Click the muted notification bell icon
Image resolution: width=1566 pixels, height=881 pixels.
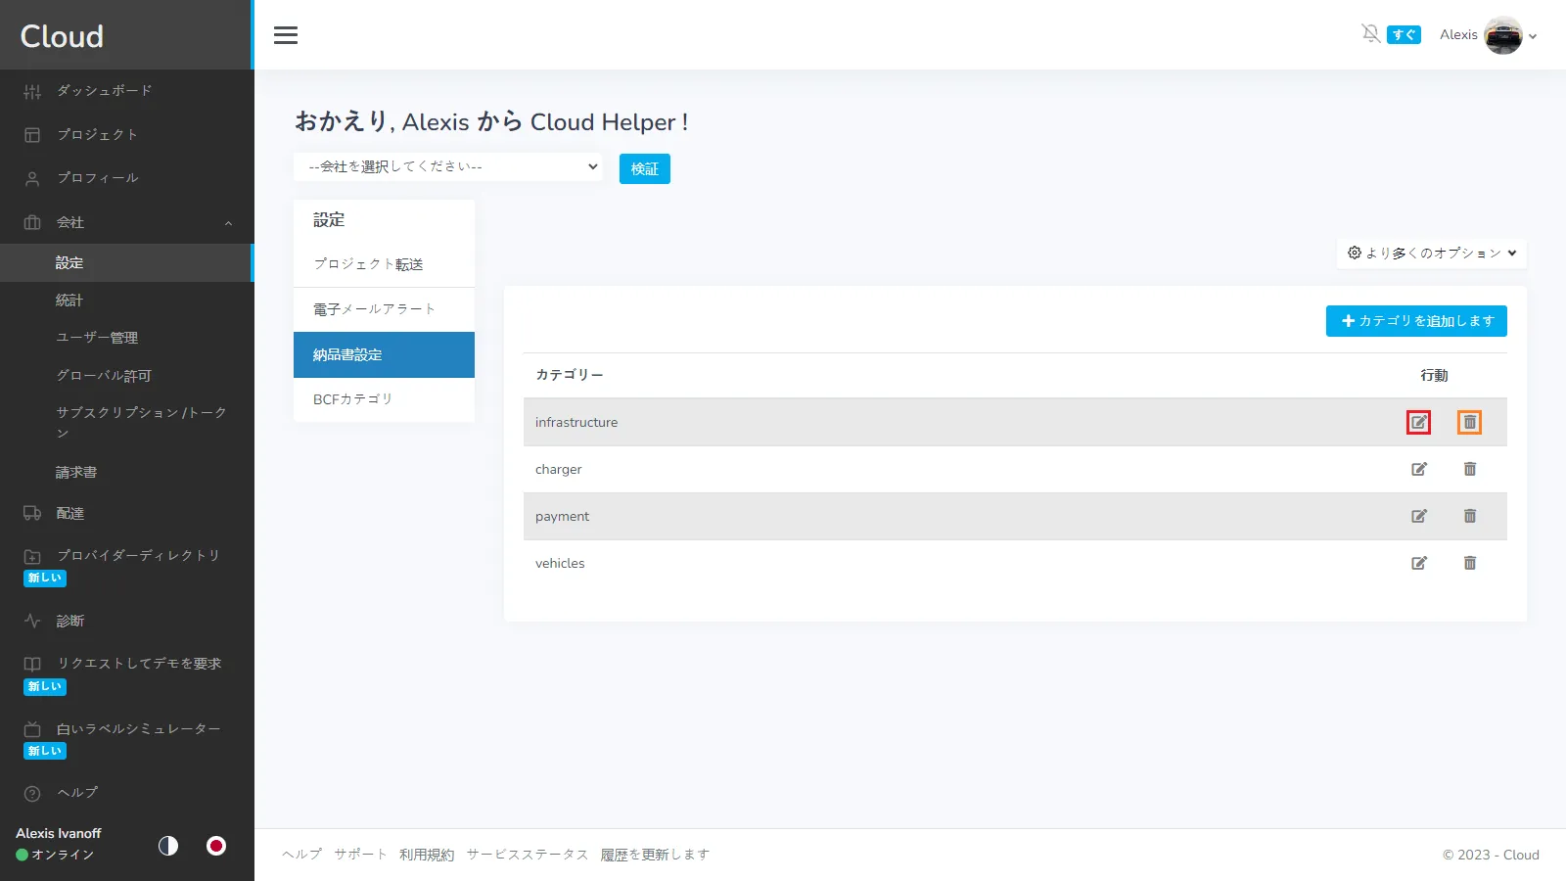point(1370,34)
